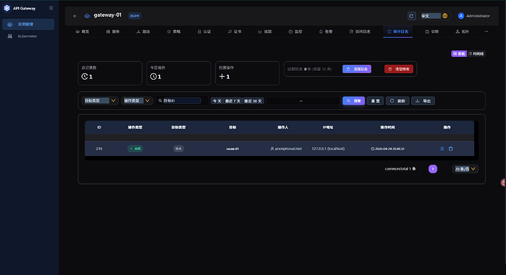Open the Administrator user menu

[x=474, y=16]
